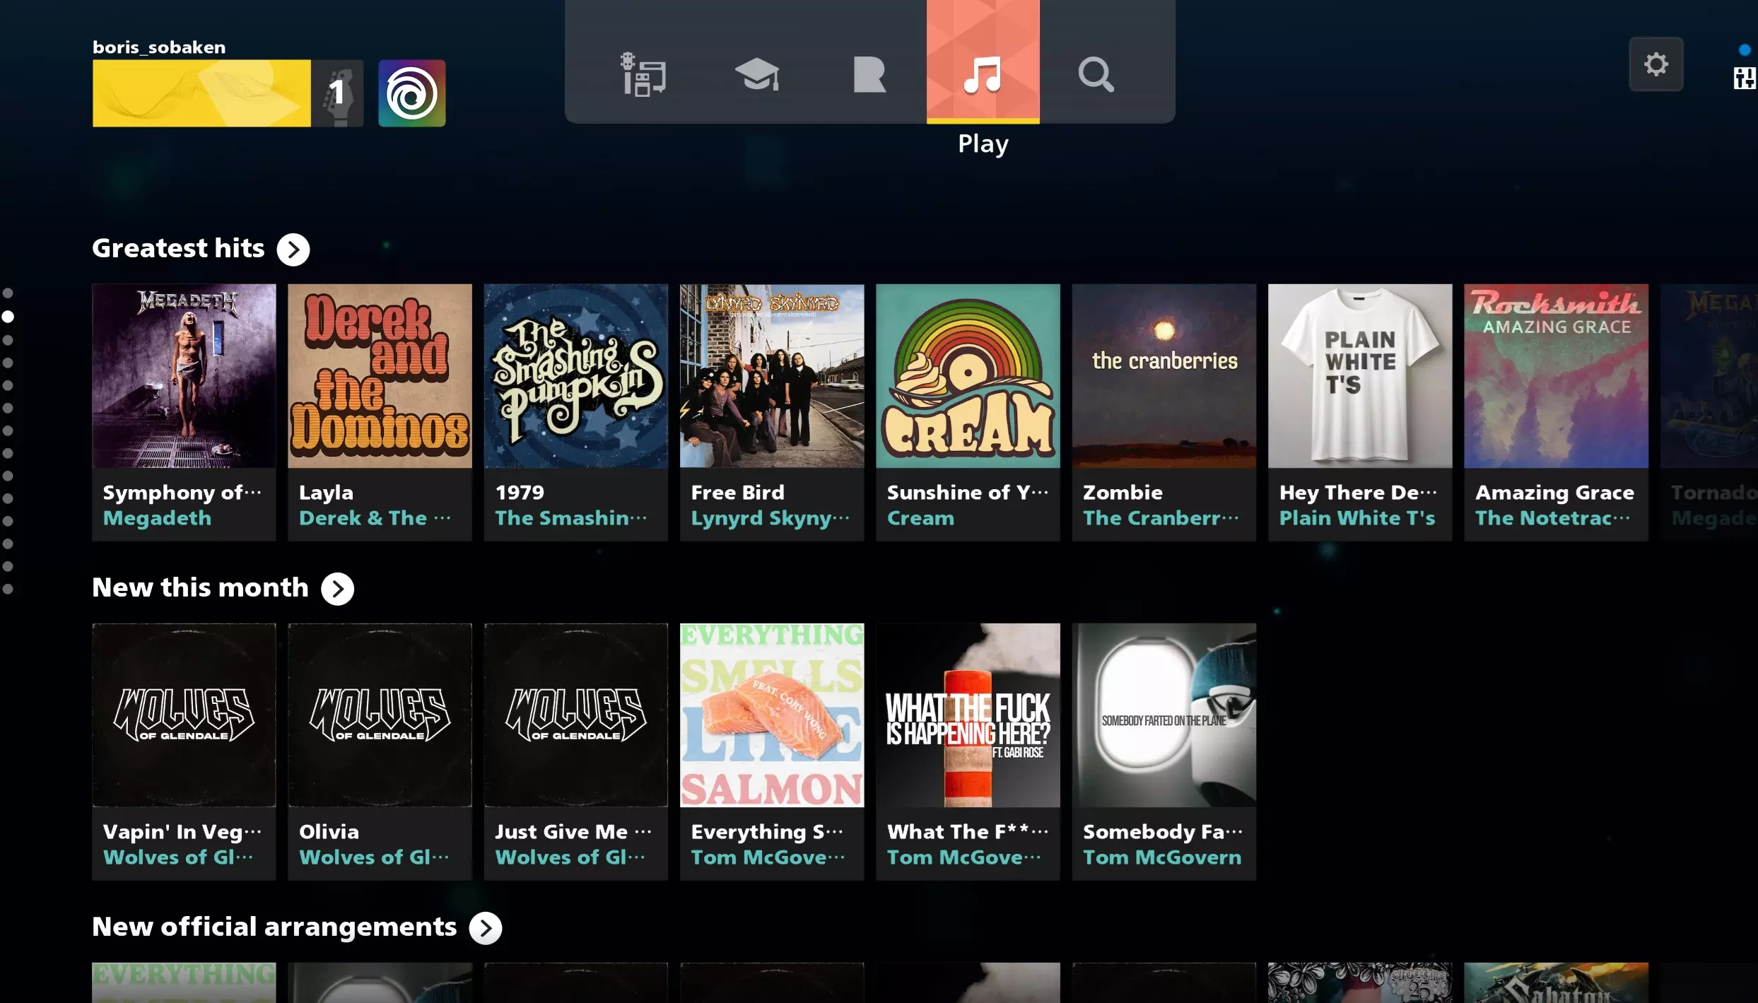The height and width of the screenshot is (1003, 1758).
Task: Click the level 1 guitar badge
Action: [339, 93]
